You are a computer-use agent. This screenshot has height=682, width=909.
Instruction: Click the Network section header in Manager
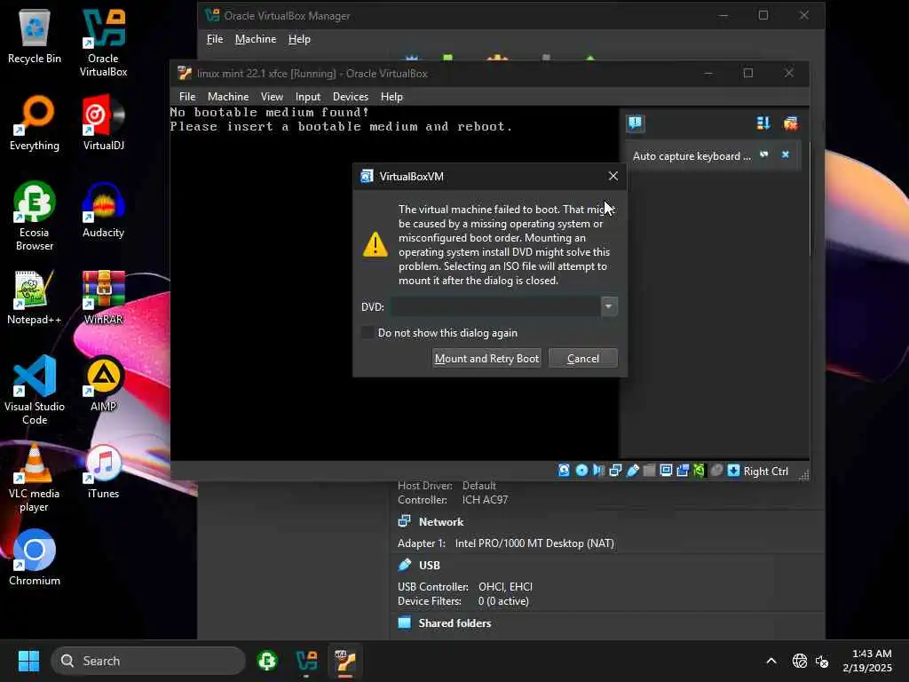point(441,522)
